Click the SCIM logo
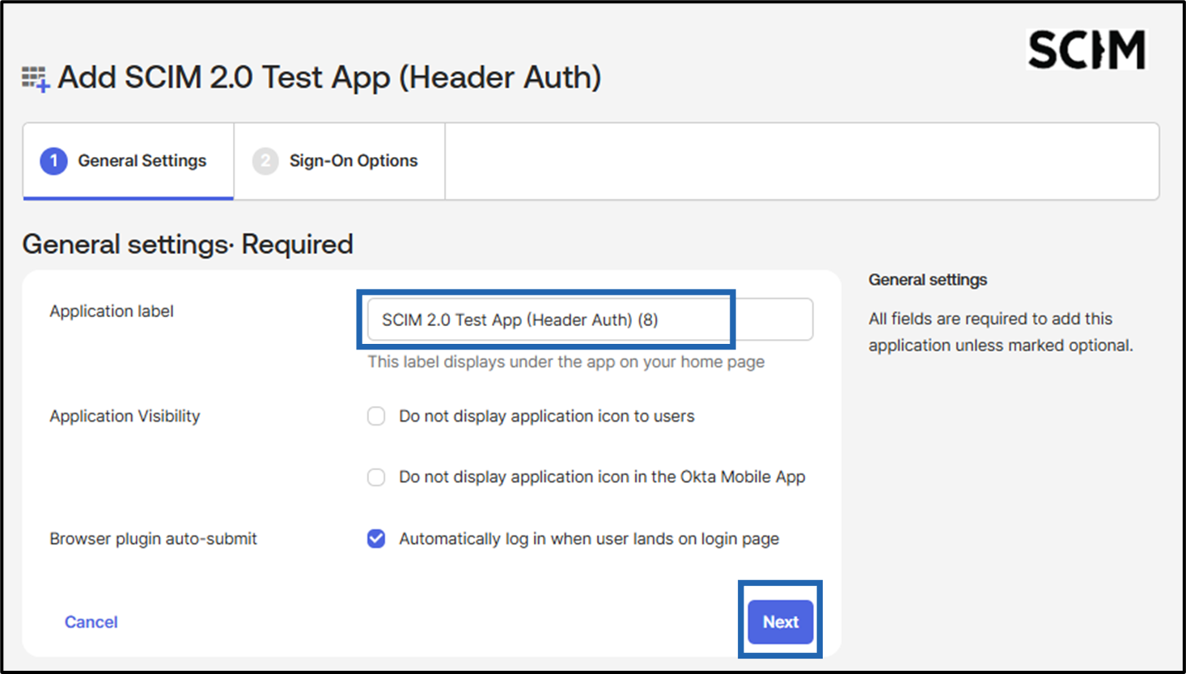This screenshot has height=674, width=1186. (x=1086, y=49)
